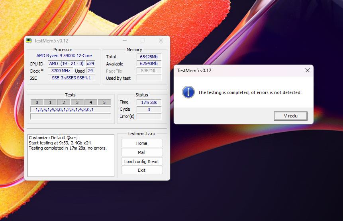The width and height of the screenshot is (343, 221).
Task: Click the AMD Ryzen 9 5900X 12-Core text
Action: click(64, 56)
